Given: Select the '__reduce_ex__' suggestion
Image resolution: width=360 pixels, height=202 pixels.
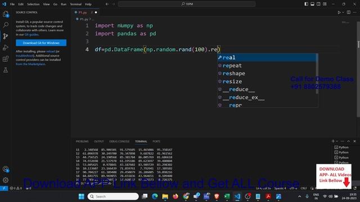Looking at the screenshot, I should 266,97.
